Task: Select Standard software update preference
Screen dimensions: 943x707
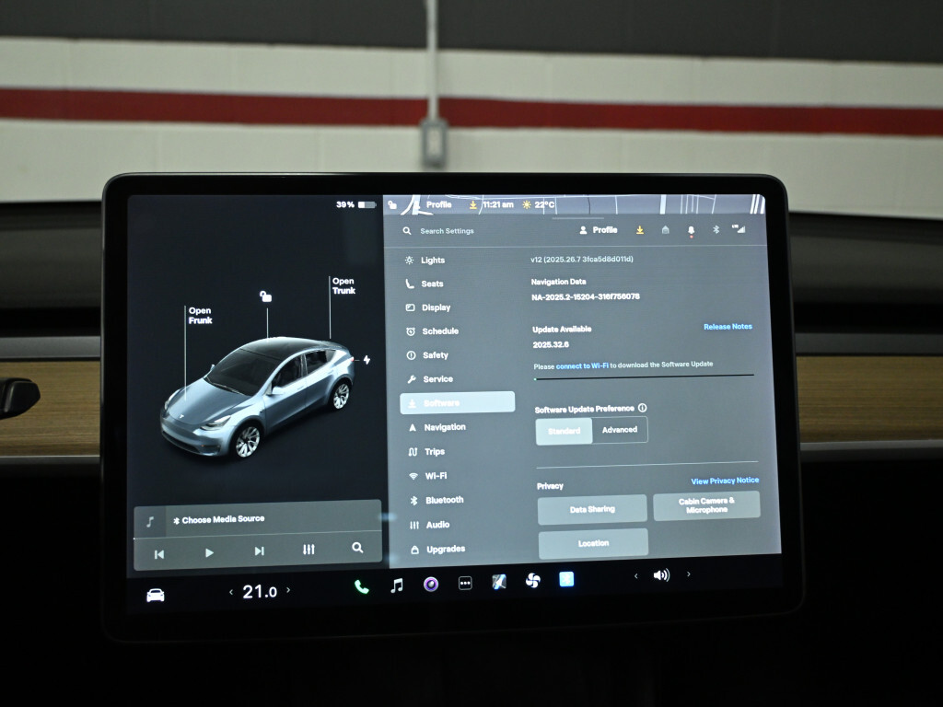Action: click(564, 431)
